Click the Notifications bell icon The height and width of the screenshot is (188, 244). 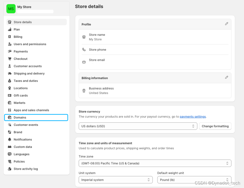(10, 139)
